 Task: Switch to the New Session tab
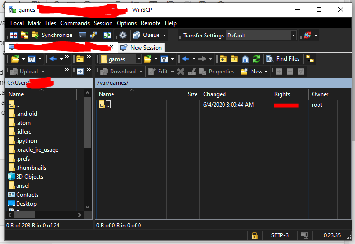[x=141, y=48]
